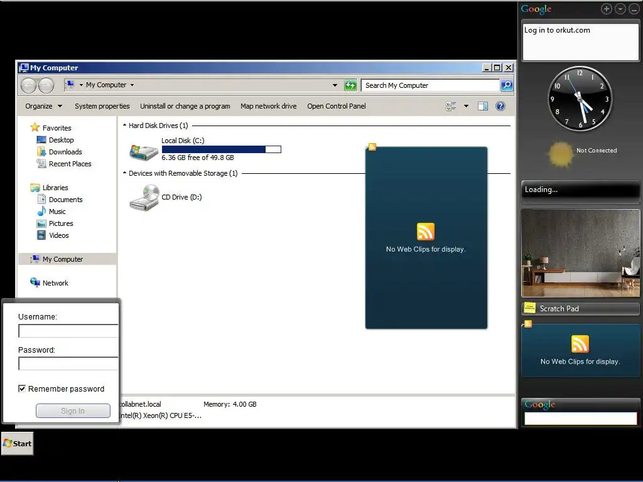Click the Local Disk (C:) usage bar
The image size is (643, 482).
tap(222, 149)
